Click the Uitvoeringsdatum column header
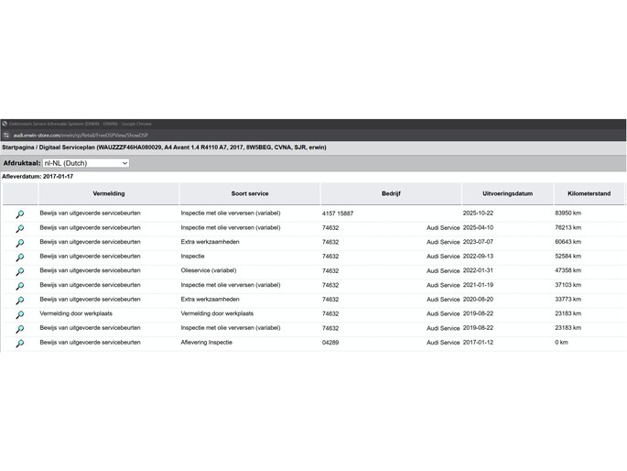Image resolution: width=627 pixels, height=471 pixels. [x=507, y=193]
